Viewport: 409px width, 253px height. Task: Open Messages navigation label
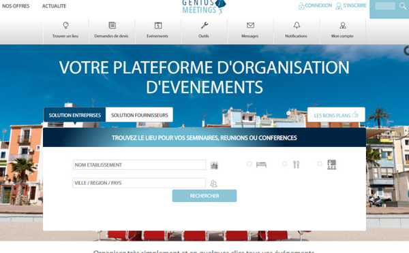250,36
